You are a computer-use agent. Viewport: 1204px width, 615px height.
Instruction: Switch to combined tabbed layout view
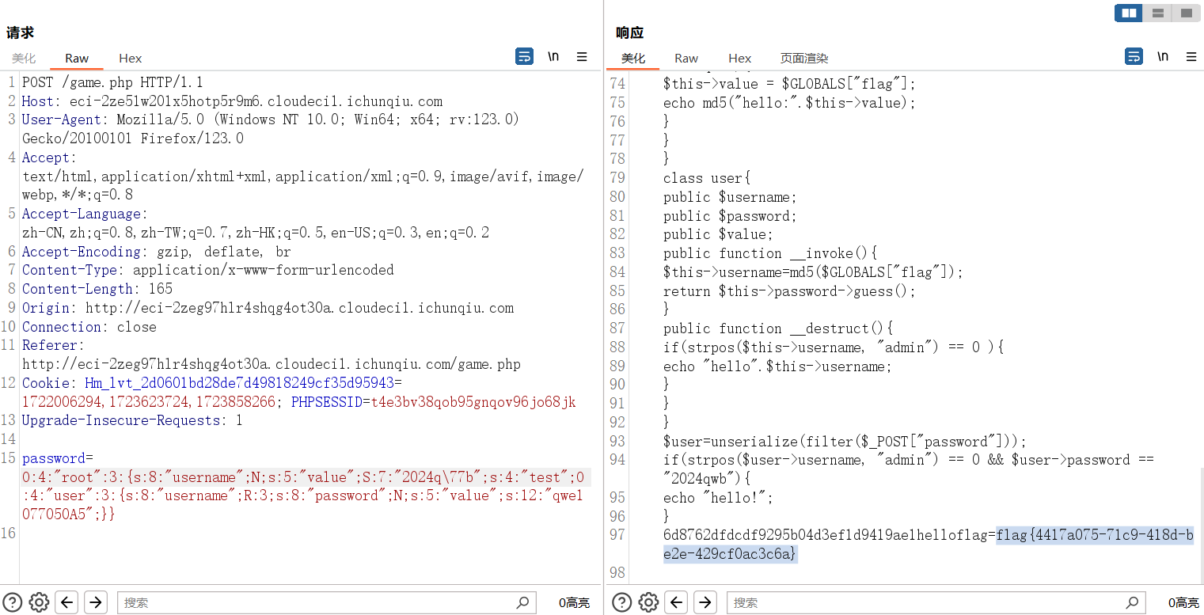[x=1186, y=13]
